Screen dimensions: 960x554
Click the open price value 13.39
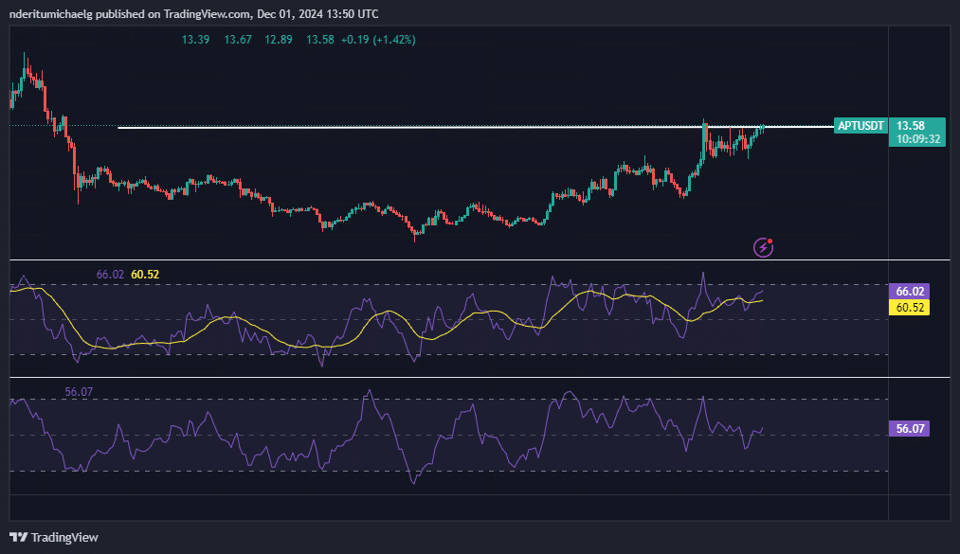pyautogui.click(x=194, y=40)
